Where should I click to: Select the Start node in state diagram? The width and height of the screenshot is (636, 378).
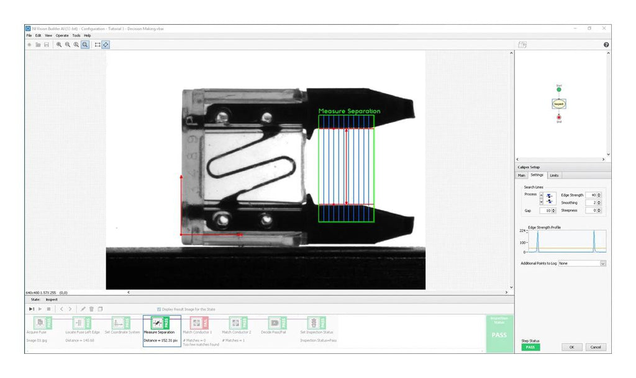(559, 89)
